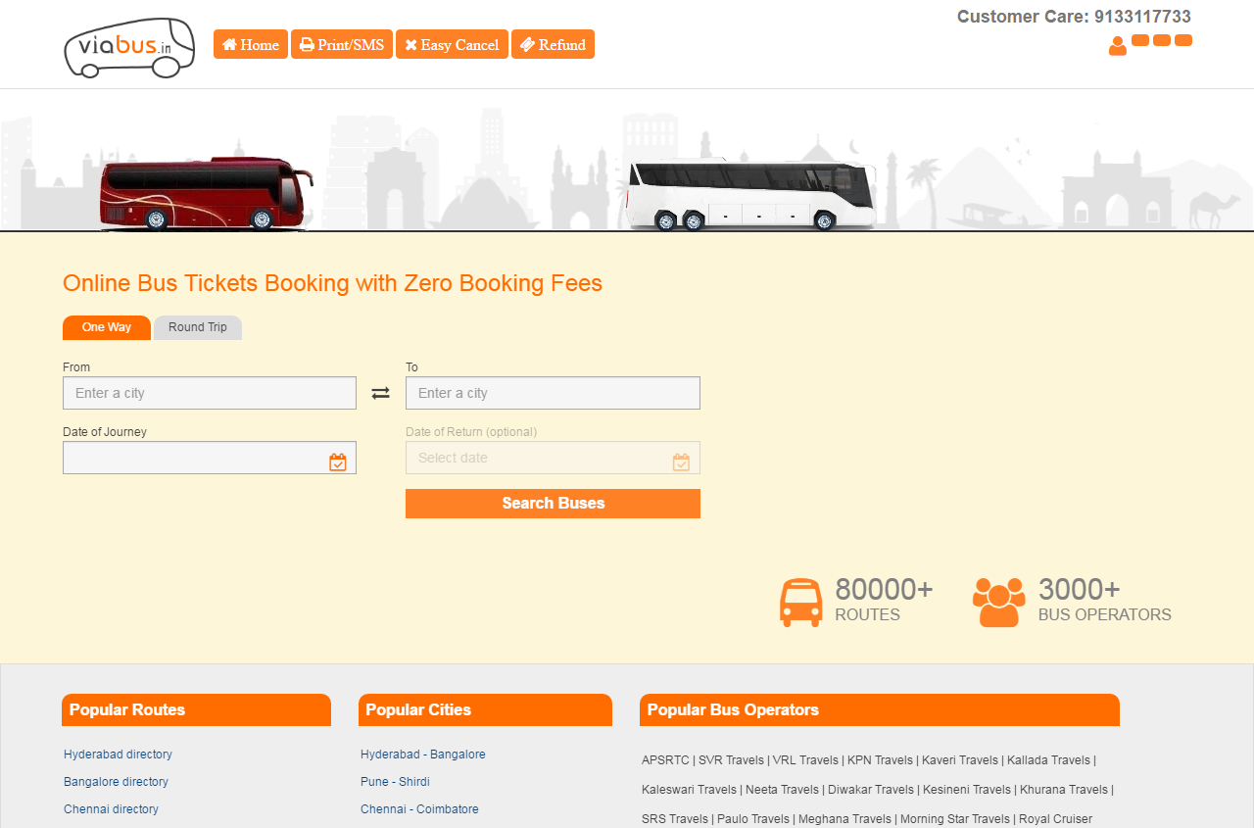The height and width of the screenshot is (828, 1254).
Task: Click the SRS Travels operator link
Action: [x=675, y=819]
